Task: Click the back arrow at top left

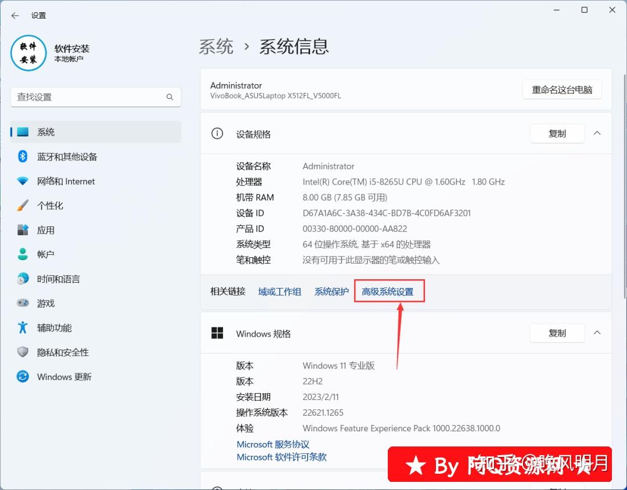Action: [14, 16]
